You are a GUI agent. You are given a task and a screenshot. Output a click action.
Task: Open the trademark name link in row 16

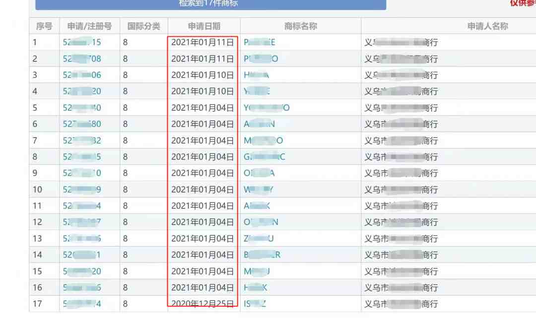(256, 288)
